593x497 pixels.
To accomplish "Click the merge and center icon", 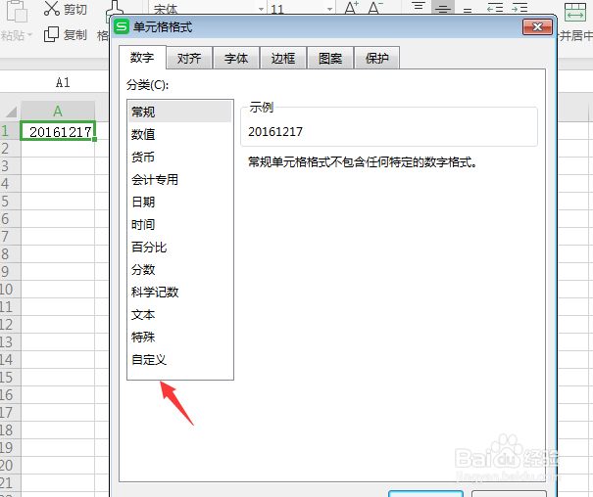I will [x=575, y=12].
